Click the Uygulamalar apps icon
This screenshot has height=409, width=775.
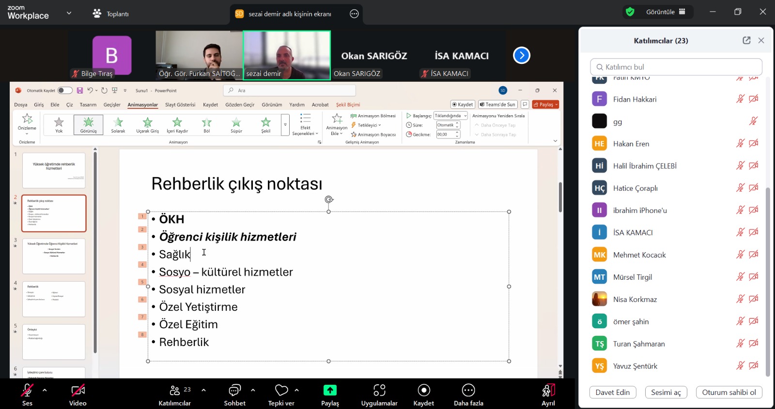click(379, 391)
